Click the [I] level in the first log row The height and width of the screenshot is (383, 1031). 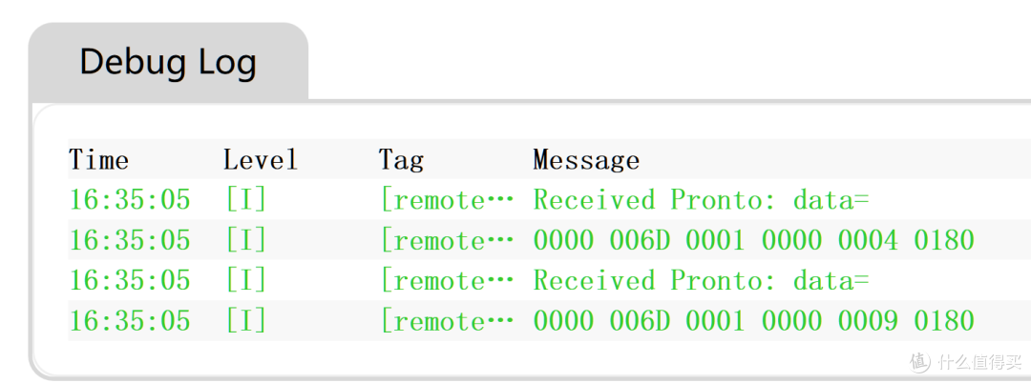coord(245,200)
